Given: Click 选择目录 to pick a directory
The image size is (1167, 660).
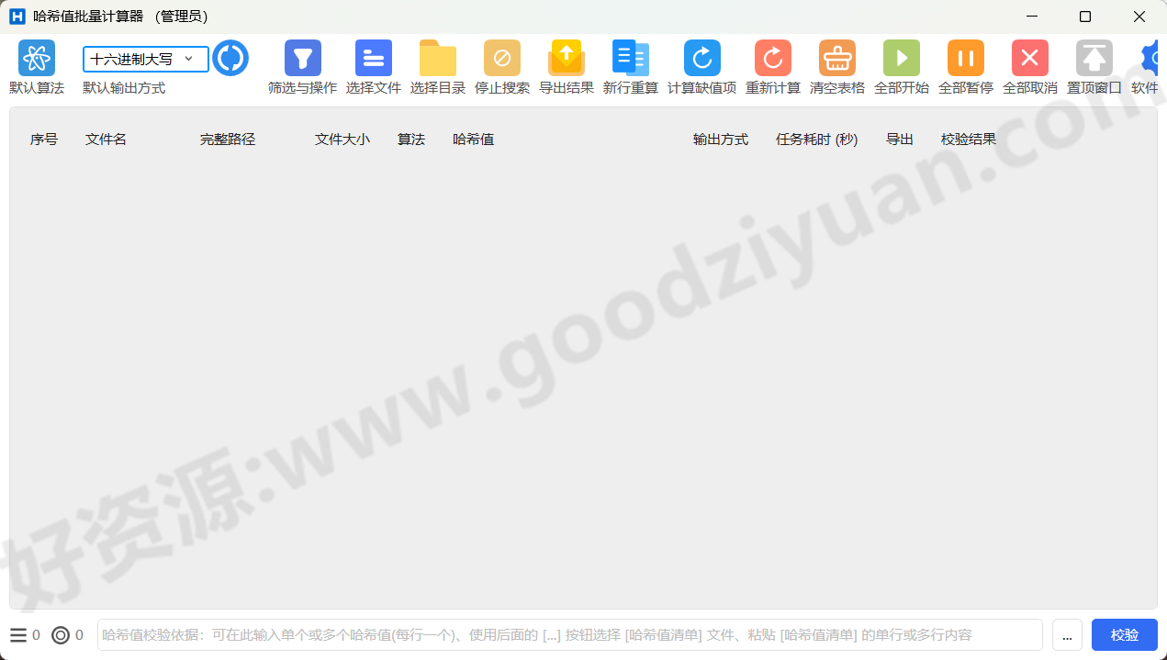Looking at the screenshot, I should click(x=437, y=58).
